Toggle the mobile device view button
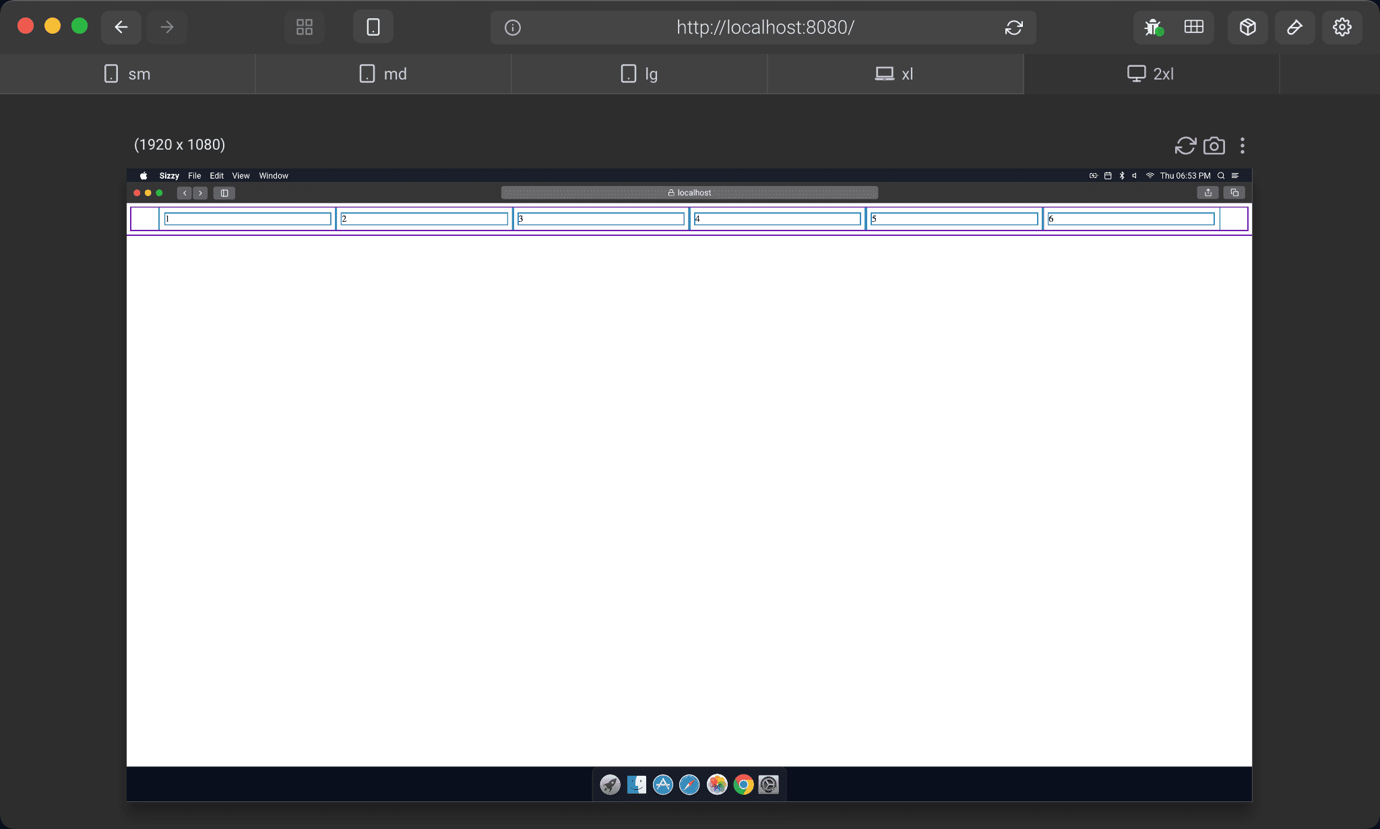 tap(373, 28)
